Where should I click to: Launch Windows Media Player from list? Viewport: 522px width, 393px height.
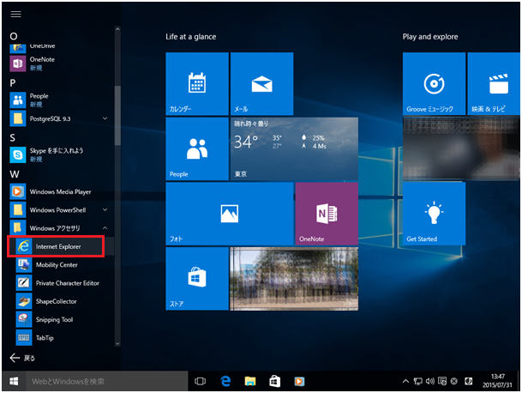62,191
